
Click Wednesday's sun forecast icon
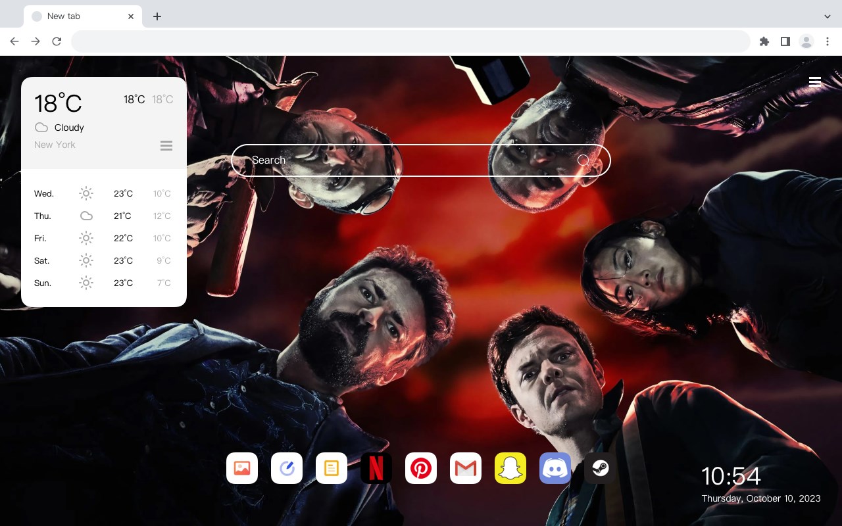coord(86,193)
